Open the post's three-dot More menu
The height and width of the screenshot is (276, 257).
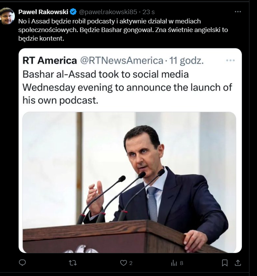238,12
